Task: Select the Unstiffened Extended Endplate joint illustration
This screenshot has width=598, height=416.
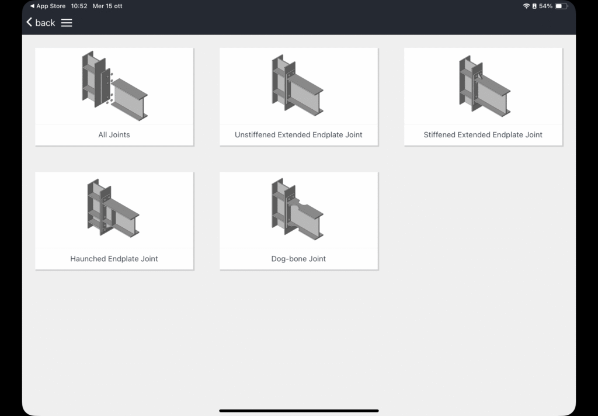Action: pyautogui.click(x=298, y=86)
